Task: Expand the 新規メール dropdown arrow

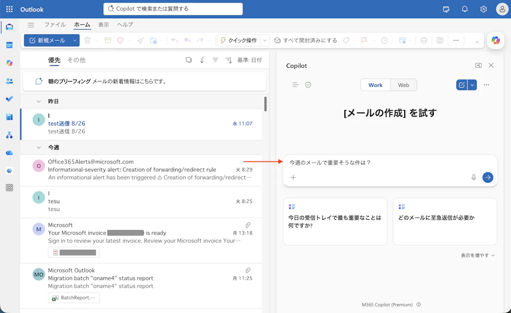Action: click(75, 40)
